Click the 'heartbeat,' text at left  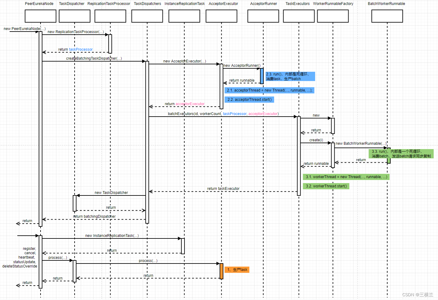pyautogui.click(x=27, y=257)
